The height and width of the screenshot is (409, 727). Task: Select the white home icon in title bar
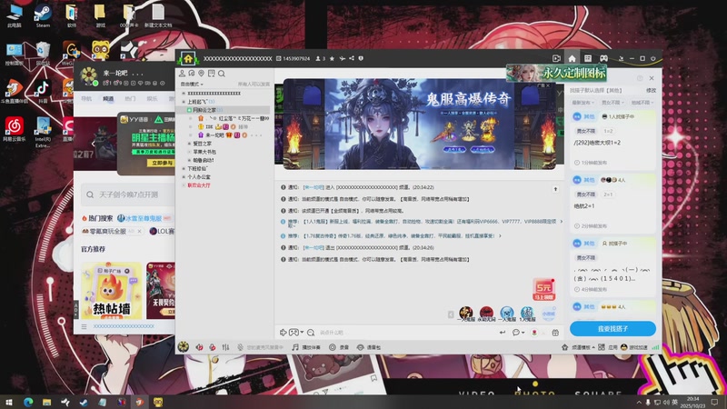coord(573,58)
